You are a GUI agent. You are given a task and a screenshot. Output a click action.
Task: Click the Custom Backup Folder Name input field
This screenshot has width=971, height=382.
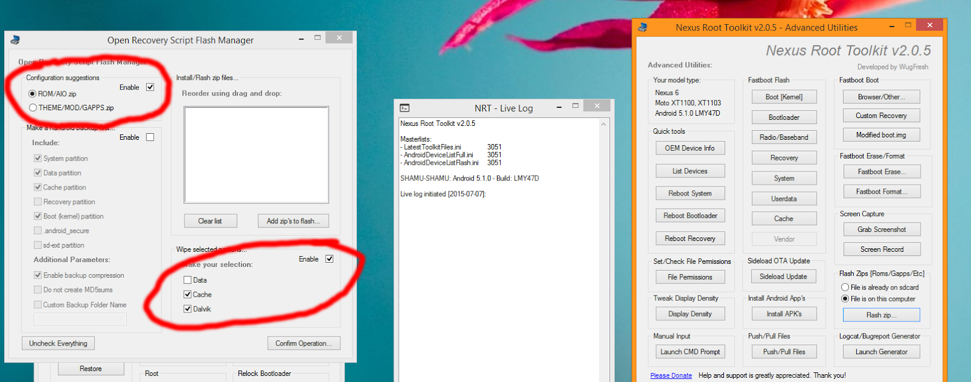coord(80,319)
